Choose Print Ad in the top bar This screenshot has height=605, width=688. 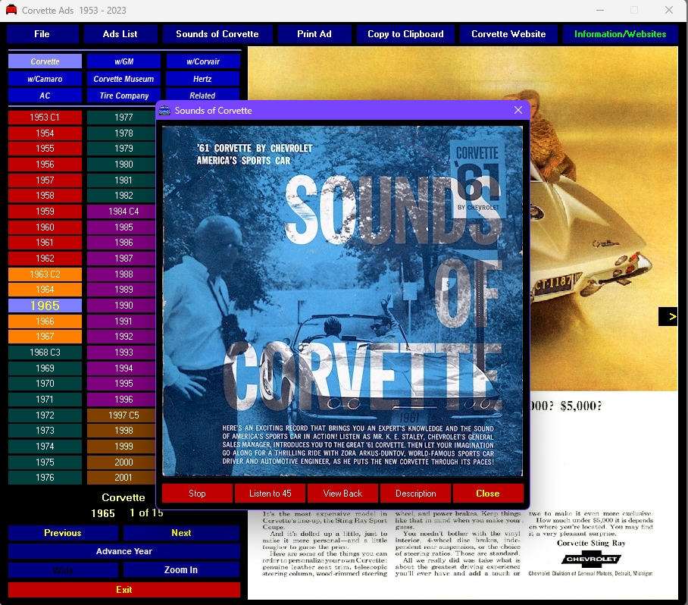[314, 34]
